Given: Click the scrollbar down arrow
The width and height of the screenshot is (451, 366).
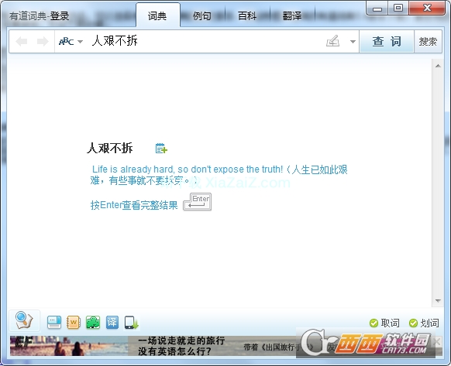Looking at the screenshot, I should [438, 301].
